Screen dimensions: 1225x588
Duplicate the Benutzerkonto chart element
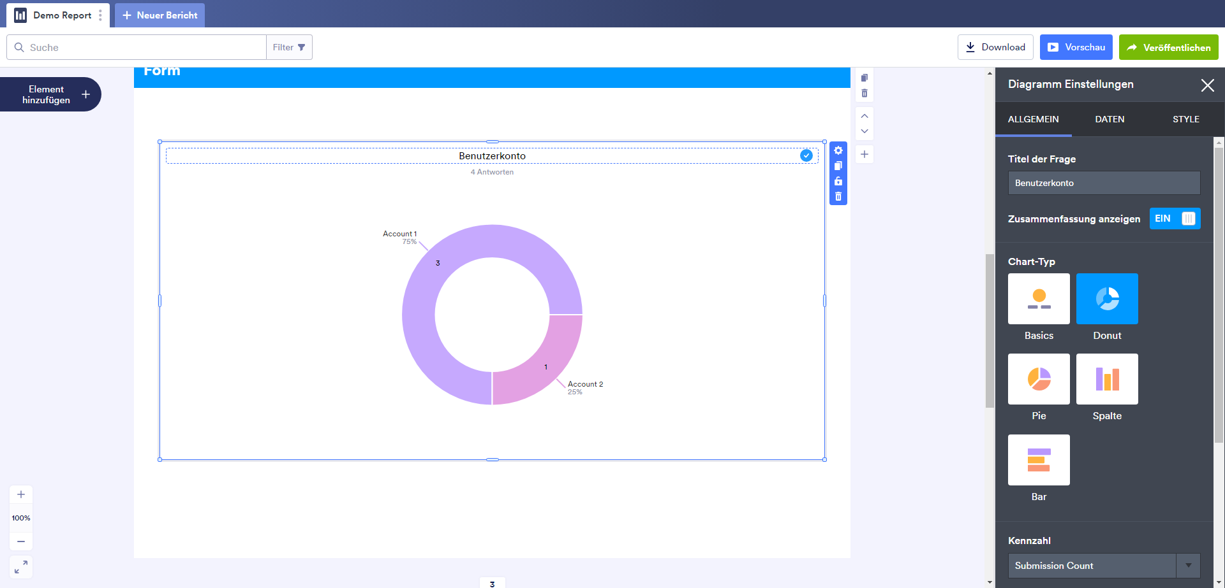[x=838, y=166]
